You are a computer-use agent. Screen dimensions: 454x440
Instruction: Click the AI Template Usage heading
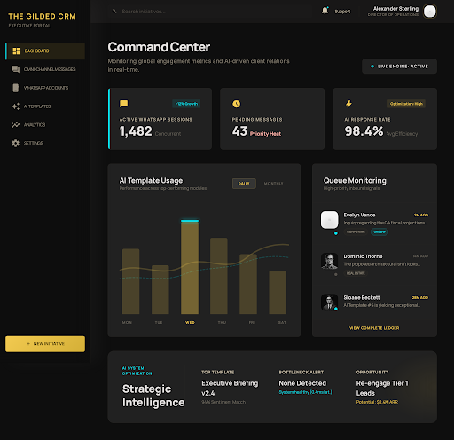click(151, 181)
